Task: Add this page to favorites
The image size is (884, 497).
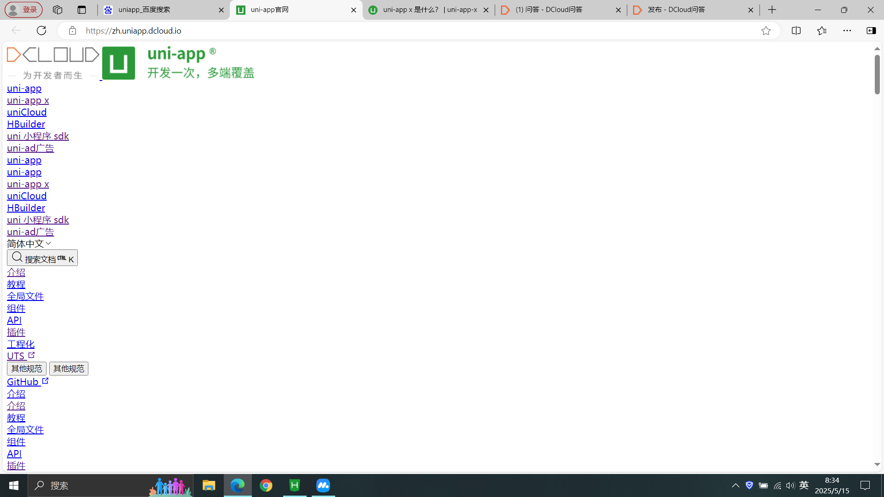Action: (x=766, y=30)
